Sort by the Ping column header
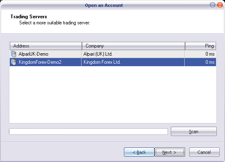The height and width of the screenshot is (162, 225). point(201,46)
